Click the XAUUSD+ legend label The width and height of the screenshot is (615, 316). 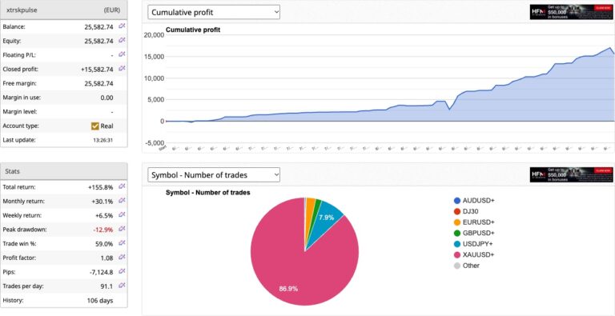pos(479,255)
